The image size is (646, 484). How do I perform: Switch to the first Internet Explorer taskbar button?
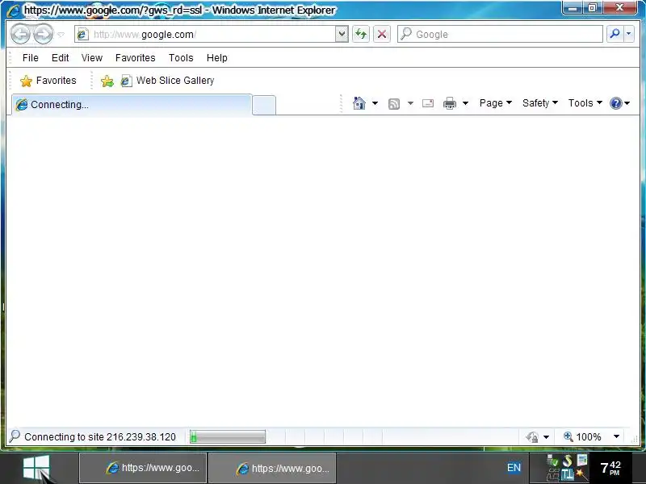pos(143,468)
